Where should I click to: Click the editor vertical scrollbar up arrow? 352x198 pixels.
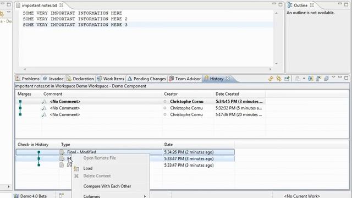tap(276, 13)
